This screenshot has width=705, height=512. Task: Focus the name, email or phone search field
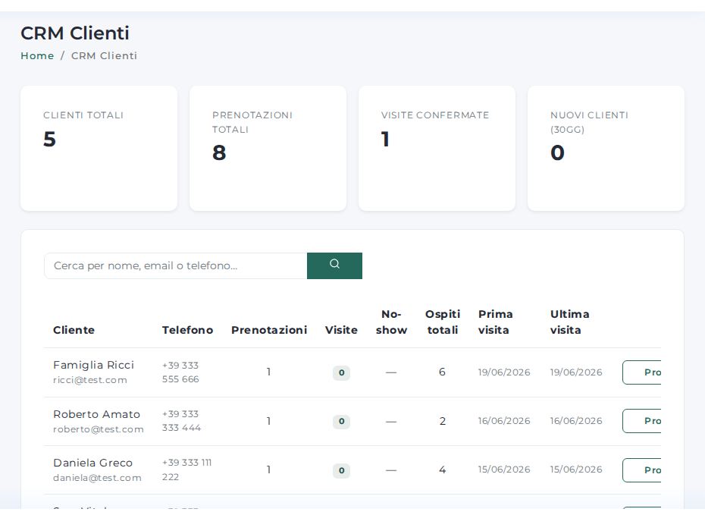pyautogui.click(x=176, y=266)
